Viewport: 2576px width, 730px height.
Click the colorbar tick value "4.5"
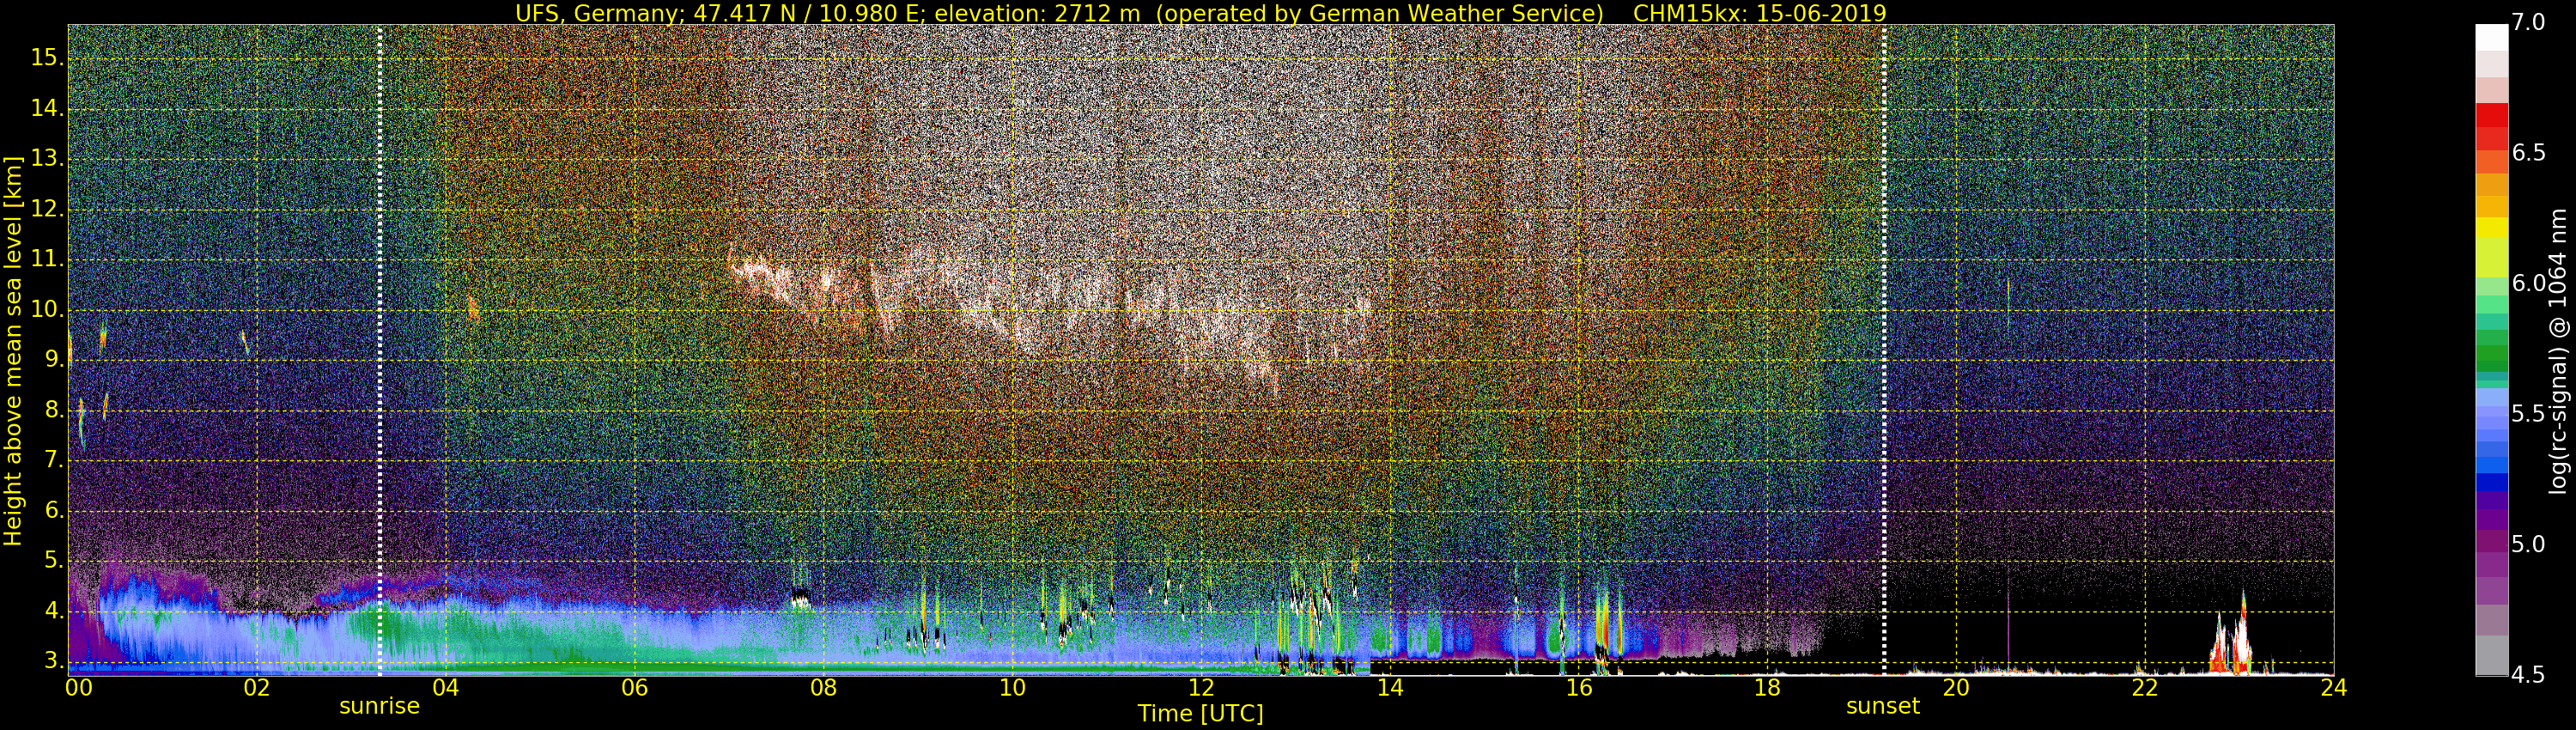(2528, 675)
